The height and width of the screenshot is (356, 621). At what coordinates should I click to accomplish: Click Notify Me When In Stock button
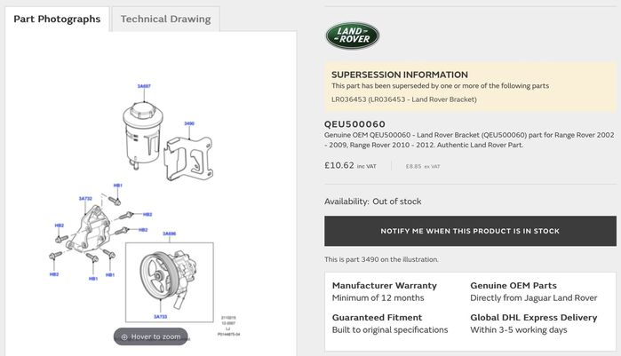pos(470,231)
